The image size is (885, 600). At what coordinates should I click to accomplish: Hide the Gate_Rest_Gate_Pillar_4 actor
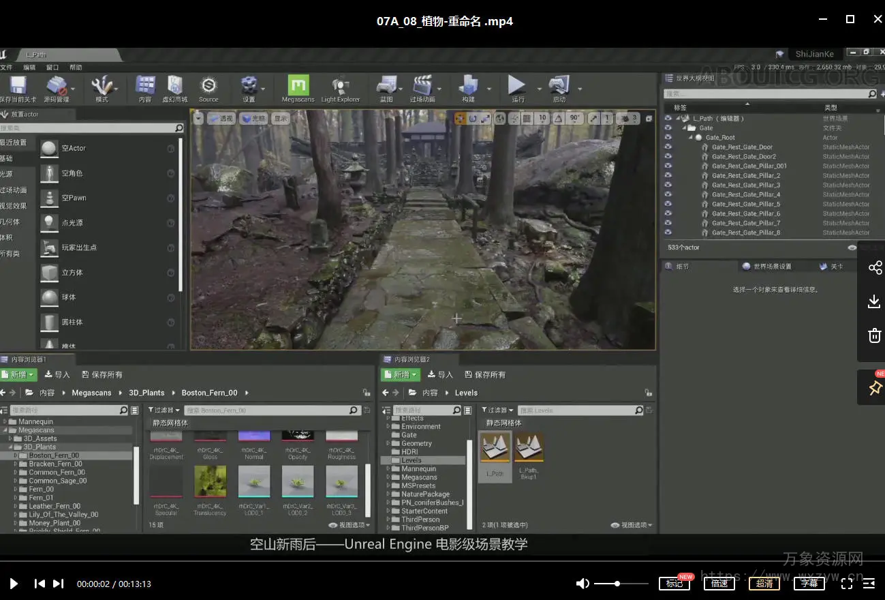click(668, 195)
